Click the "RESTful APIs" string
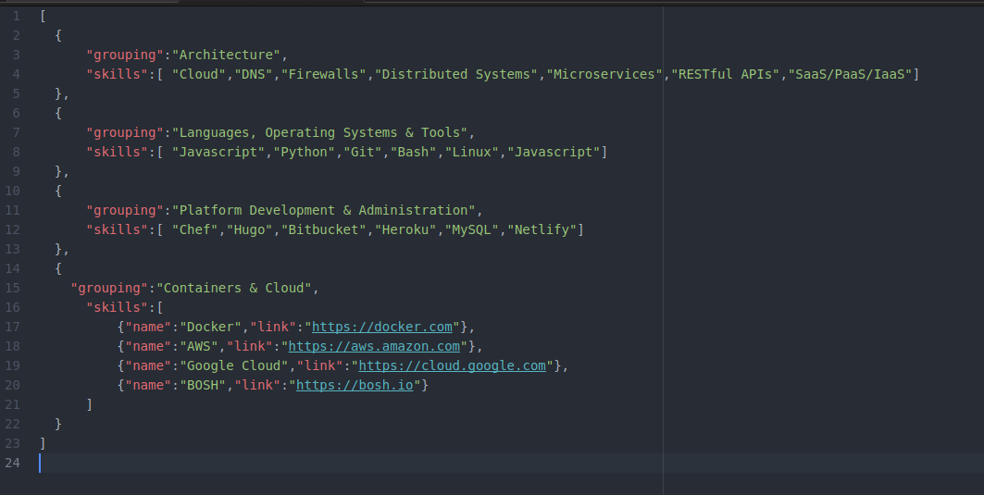The height and width of the screenshot is (495, 984). pos(726,75)
